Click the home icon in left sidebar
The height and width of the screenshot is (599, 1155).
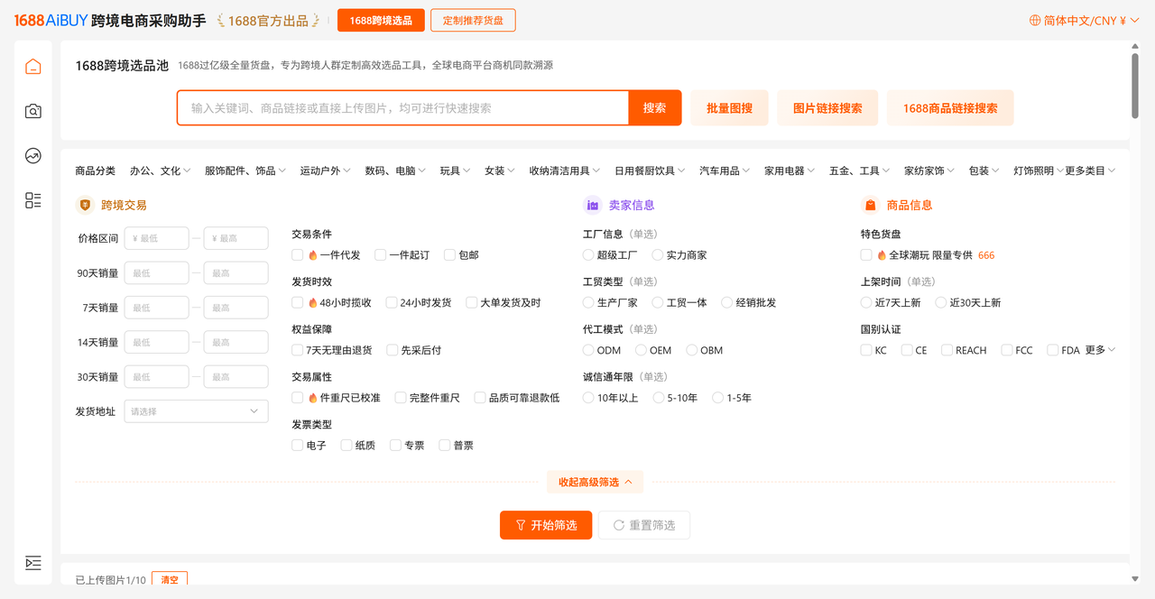click(33, 67)
